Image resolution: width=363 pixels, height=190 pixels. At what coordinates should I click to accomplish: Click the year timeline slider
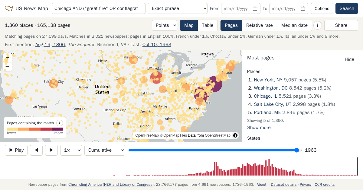point(215,150)
